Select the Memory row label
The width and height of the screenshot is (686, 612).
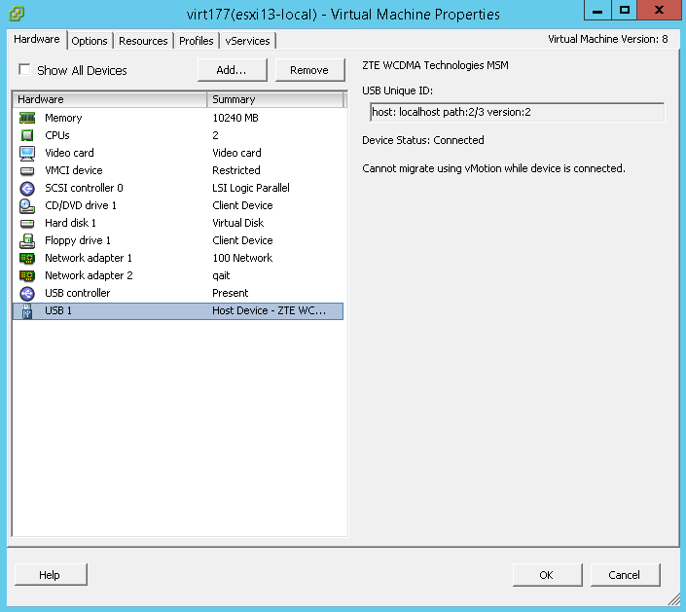tap(63, 118)
